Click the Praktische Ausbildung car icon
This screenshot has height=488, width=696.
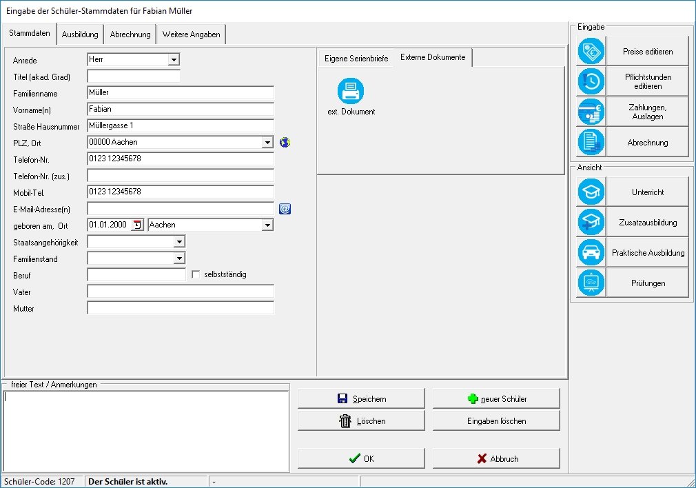(x=591, y=252)
